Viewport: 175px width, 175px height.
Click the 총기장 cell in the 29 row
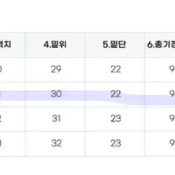tap(160, 70)
